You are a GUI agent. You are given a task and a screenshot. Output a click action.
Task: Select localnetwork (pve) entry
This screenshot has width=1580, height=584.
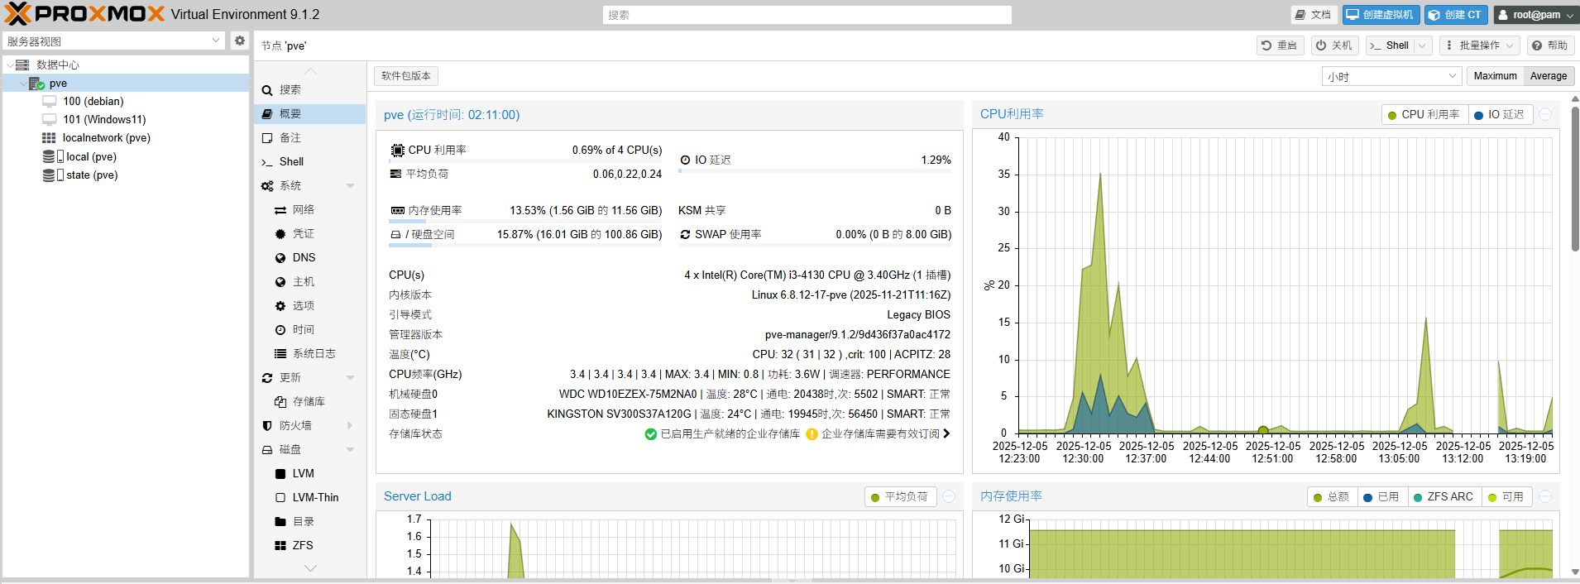[106, 137]
